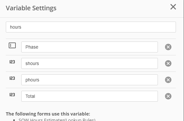Click the 123 type icon beside phours

(x=12, y=78)
